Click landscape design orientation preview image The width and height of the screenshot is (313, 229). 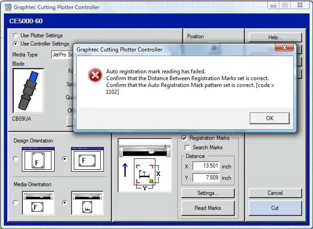(87, 159)
